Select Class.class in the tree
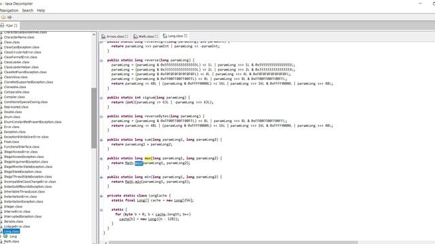 [12, 42]
